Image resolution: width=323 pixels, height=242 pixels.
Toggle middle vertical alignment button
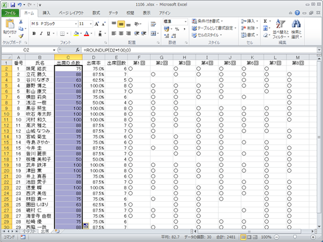(121, 24)
